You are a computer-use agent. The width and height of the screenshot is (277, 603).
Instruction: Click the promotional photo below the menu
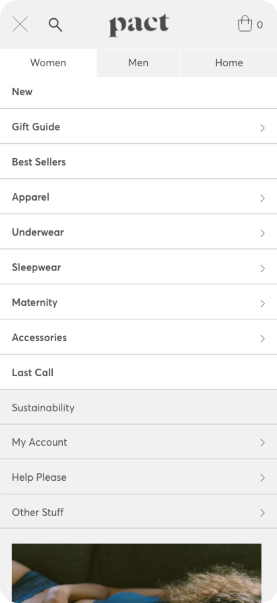pos(136,572)
